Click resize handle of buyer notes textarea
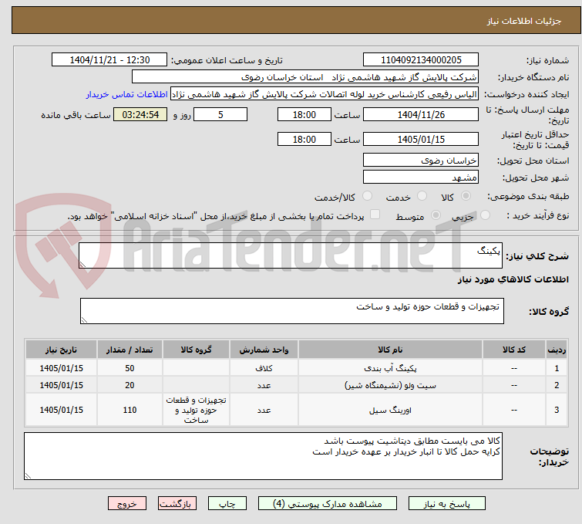Viewport: 582px width, 524px height. 28,475
